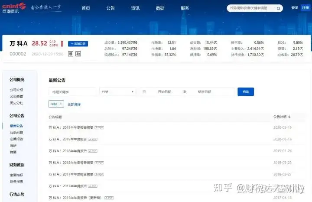Viewport: 312px width, 202px height.
Task: Open the 首页 nav item
Action: point(86,8)
